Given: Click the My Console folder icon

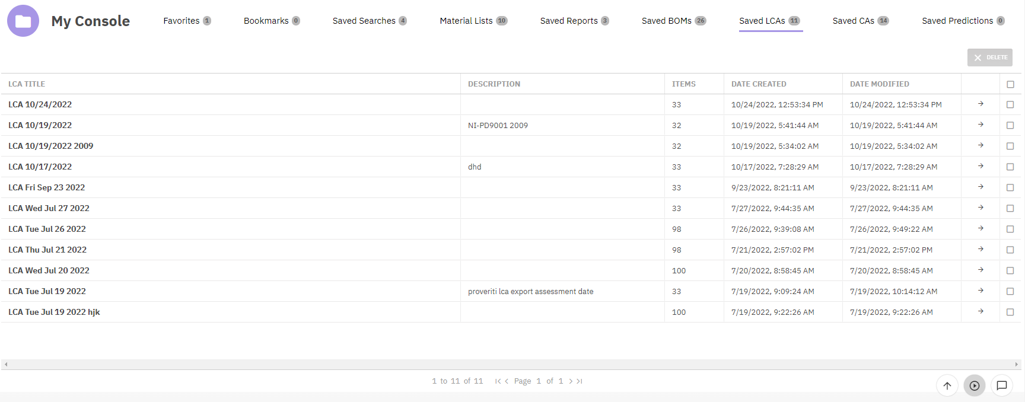Looking at the screenshot, I should coord(23,21).
